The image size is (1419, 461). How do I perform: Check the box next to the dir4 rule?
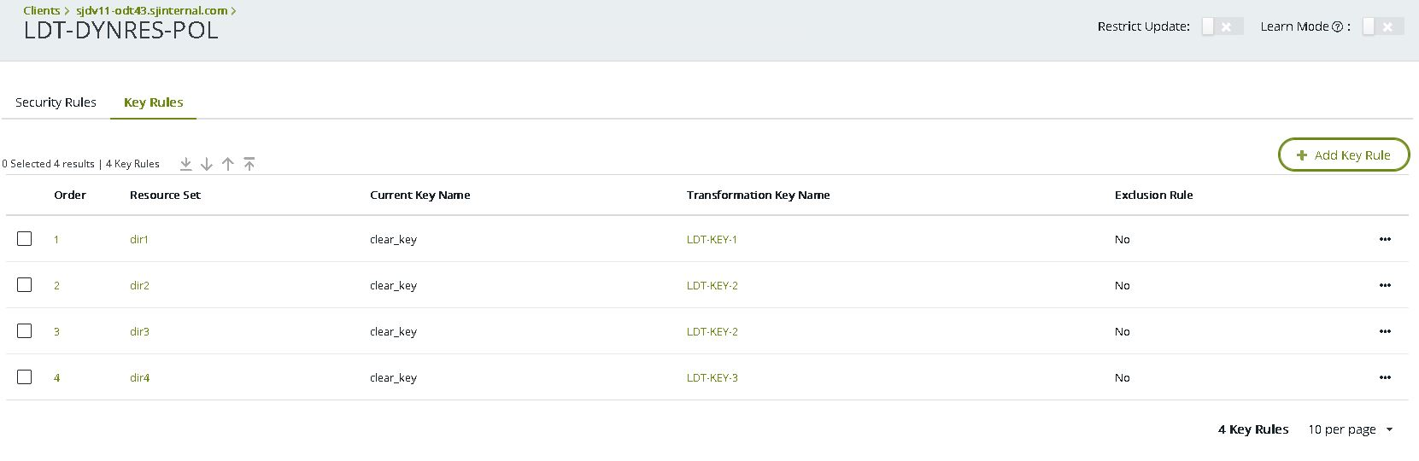tap(25, 377)
